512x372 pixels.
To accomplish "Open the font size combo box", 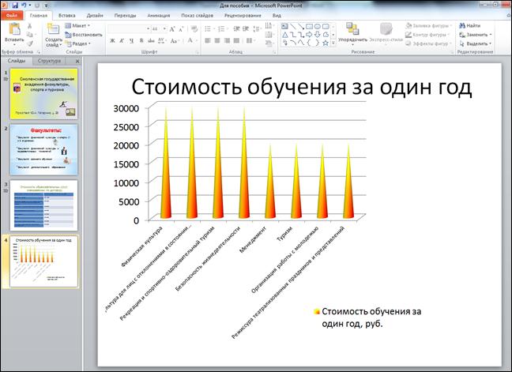I will coord(157,28).
